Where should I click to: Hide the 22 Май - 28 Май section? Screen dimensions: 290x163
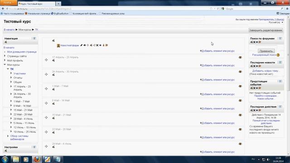click(240, 129)
